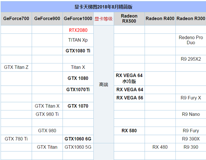Viewport: 206px width, 160px height.
Task: Click the GTX 980 Ti cell
Action: coord(47,114)
